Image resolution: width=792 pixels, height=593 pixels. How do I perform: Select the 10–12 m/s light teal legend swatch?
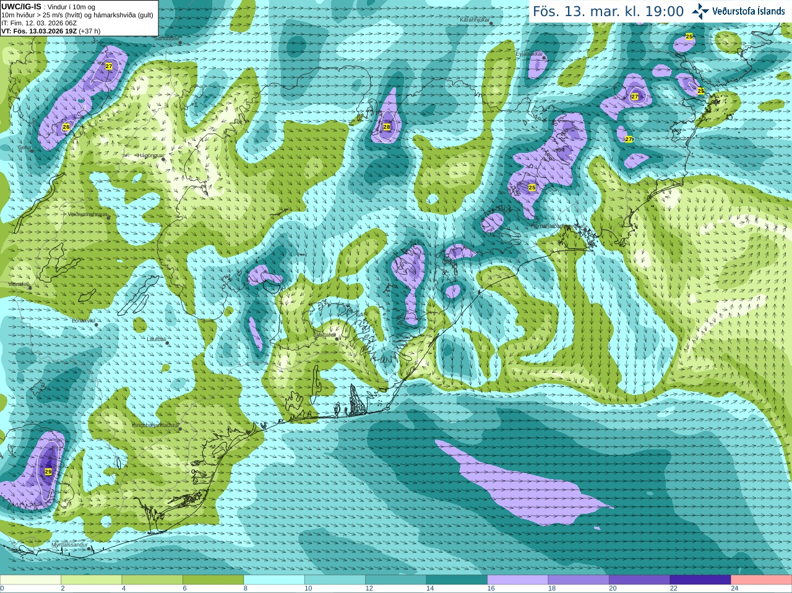click(x=335, y=580)
